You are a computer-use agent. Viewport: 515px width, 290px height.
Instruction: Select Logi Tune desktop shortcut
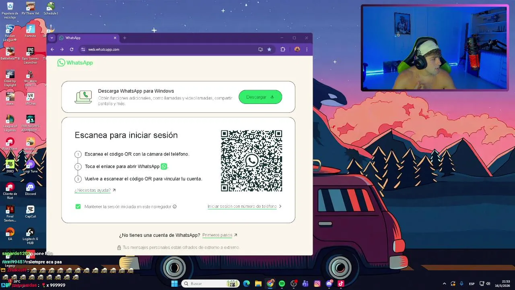[30, 167]
